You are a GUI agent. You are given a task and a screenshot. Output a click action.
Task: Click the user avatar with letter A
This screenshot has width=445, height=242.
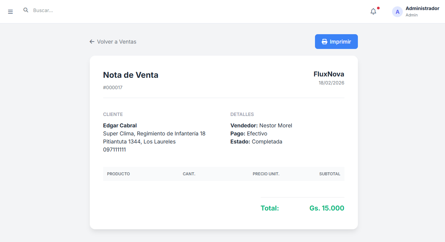[x=397, y=12]
